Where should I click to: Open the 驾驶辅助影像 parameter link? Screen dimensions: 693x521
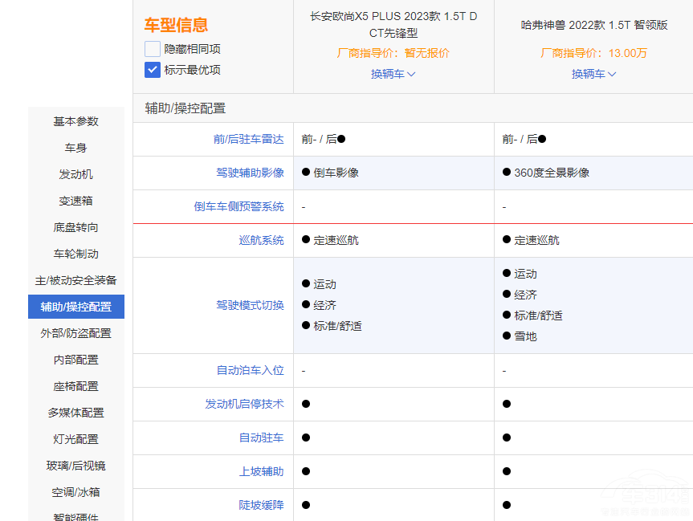(250, 173)
